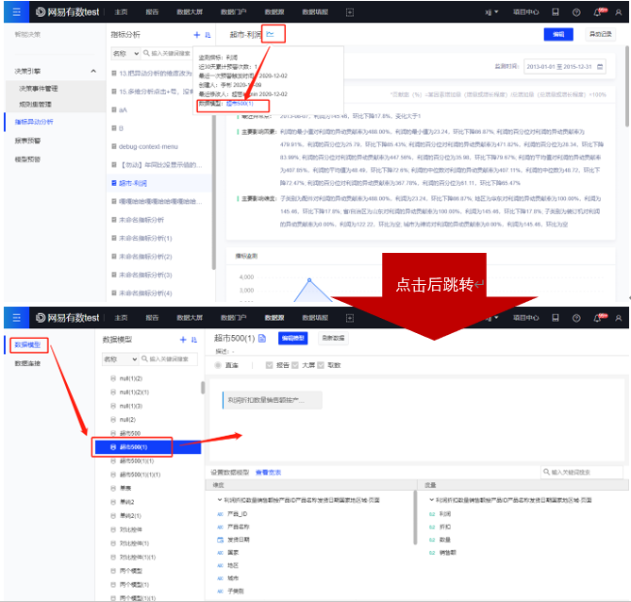Click the sort icon in 数据模型 panel header
631x602 pixels.
click(x=194, y=339)
